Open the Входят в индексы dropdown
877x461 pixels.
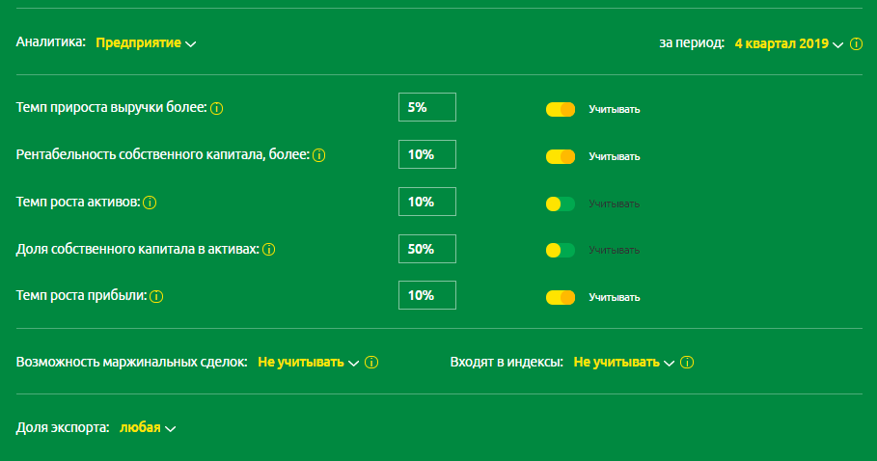pyautogui.click(x=623, y=363)
